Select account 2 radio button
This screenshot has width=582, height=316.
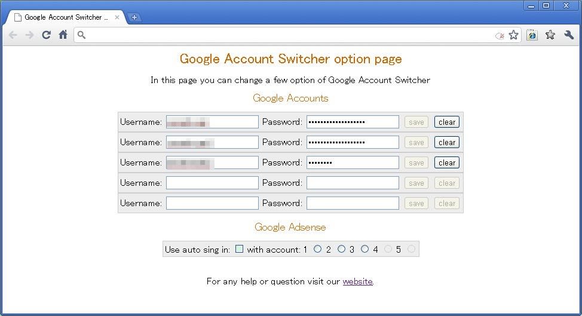pos(341,249)
